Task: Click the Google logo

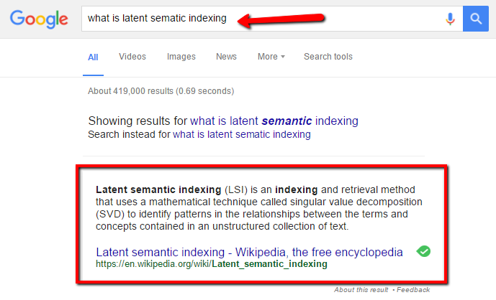Action: coord(39,19)
